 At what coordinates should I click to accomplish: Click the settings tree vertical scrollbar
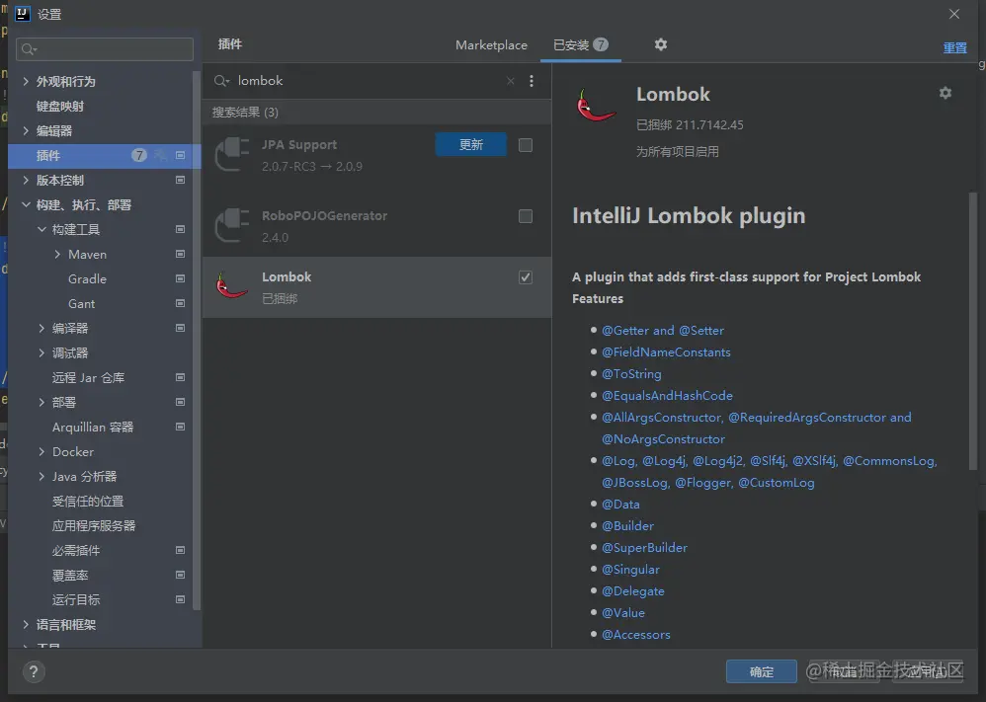click(197, 340)
